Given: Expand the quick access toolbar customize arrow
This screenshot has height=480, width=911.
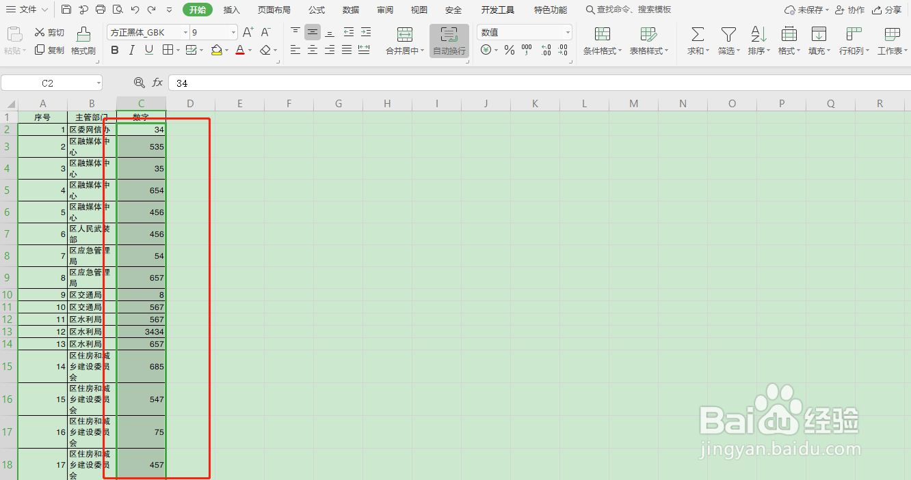Looking at the screenshot, I should 169,10.
